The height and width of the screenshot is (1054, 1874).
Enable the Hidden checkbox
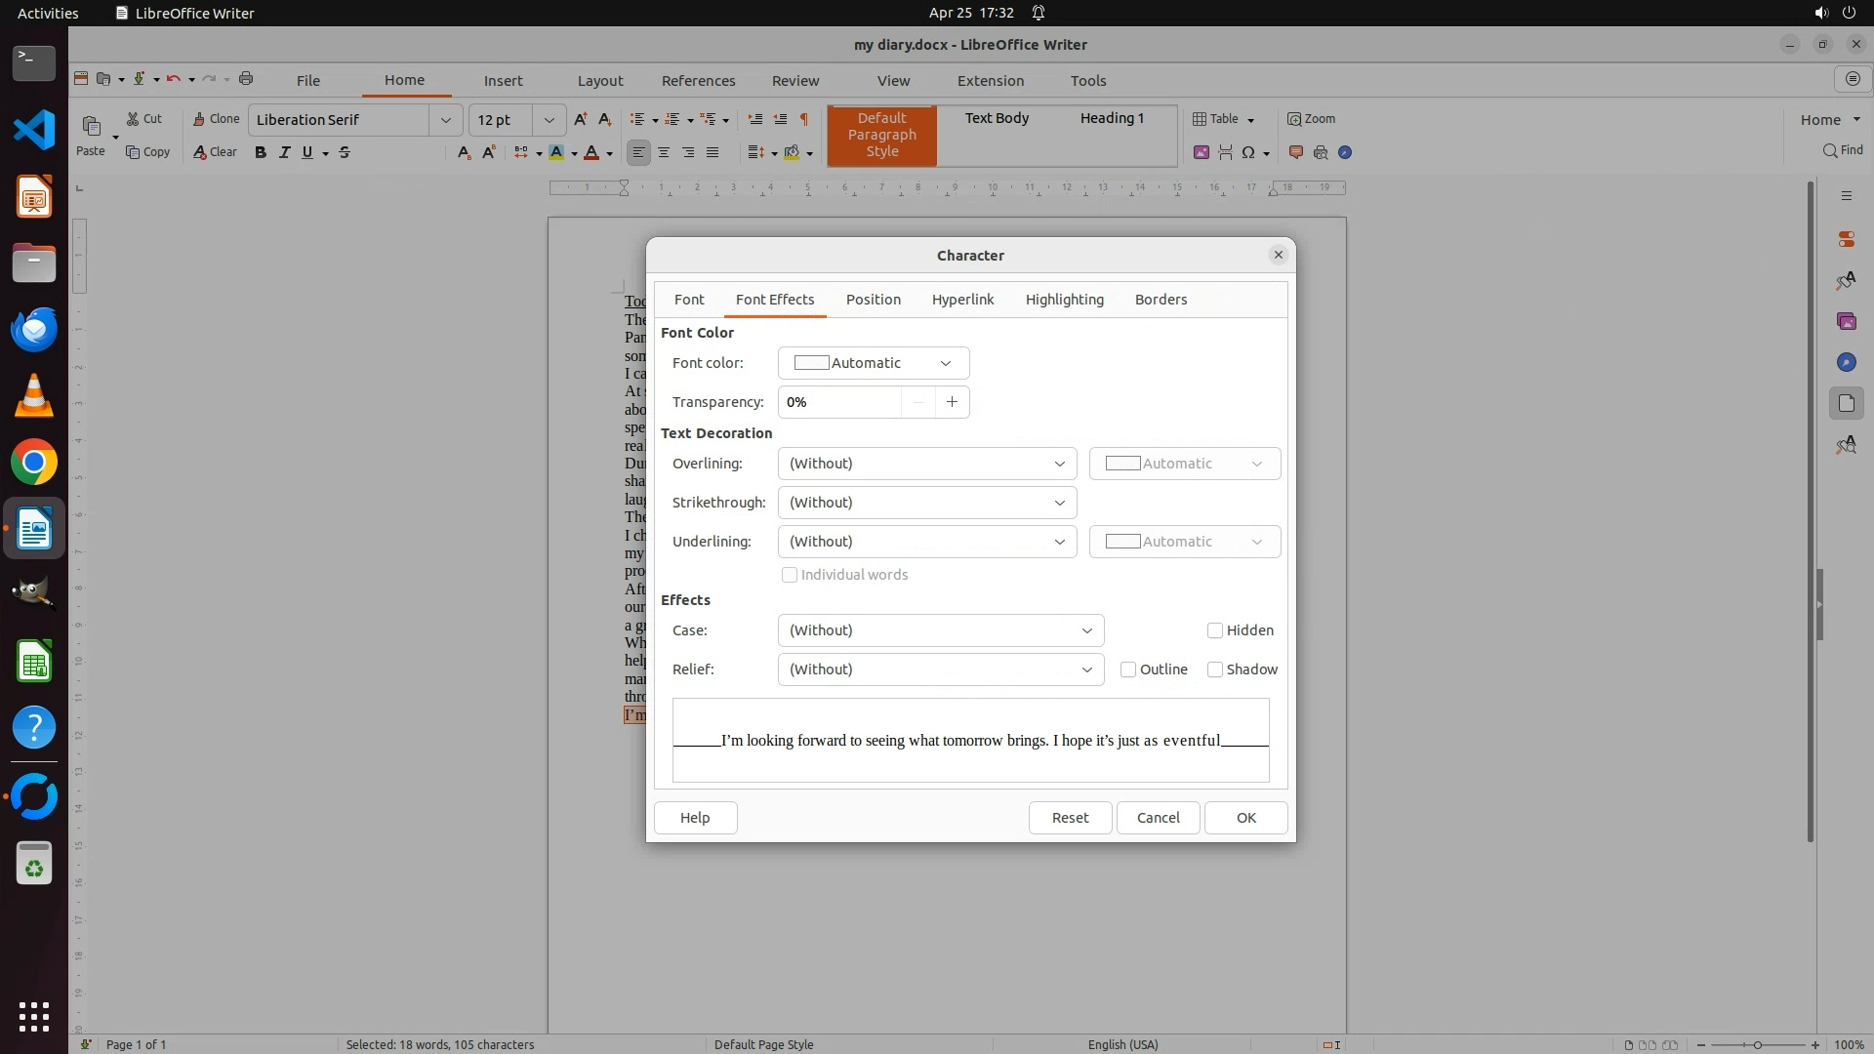click(1215, 630)
